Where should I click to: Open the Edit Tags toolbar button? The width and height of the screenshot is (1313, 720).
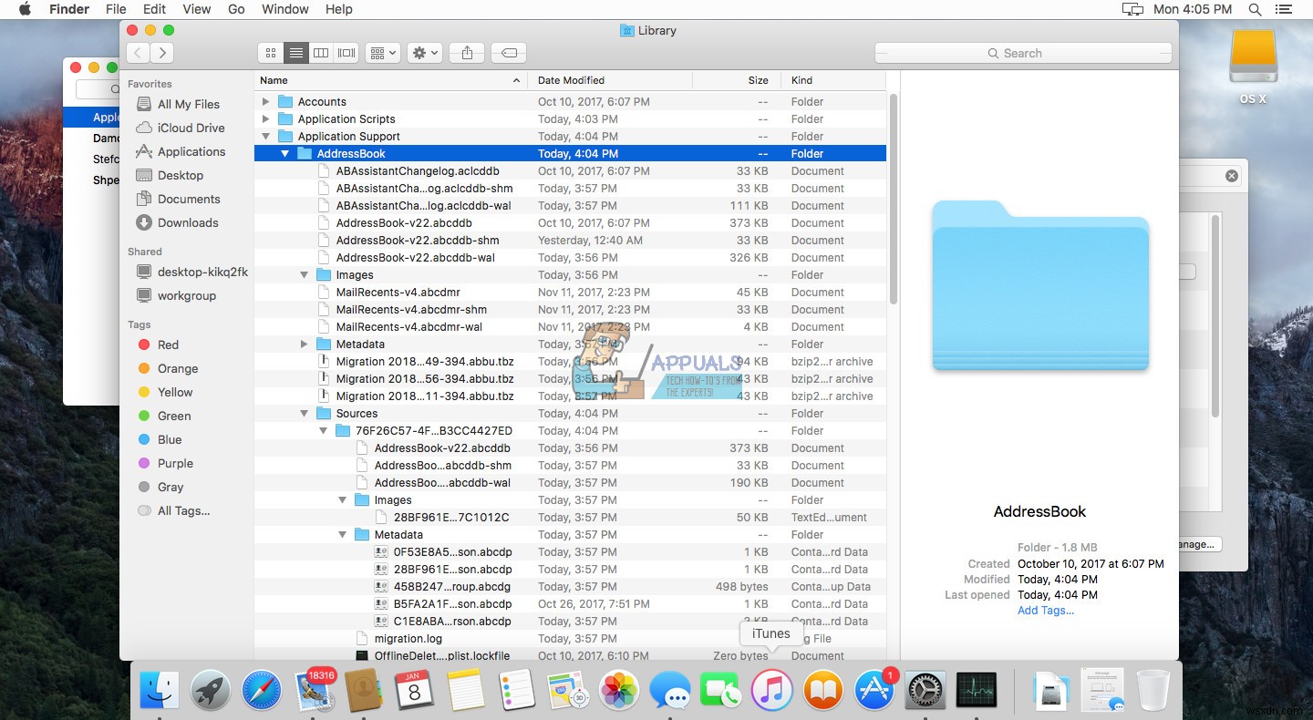508,52
